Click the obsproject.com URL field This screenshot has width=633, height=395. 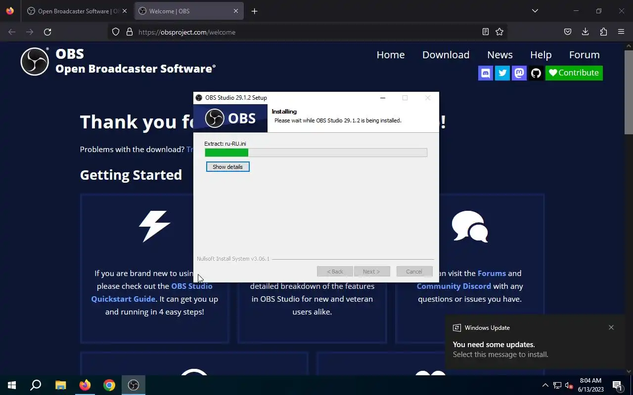click(307, 32)
